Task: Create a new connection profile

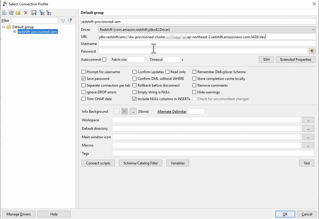Action: (x=5, y=13)
